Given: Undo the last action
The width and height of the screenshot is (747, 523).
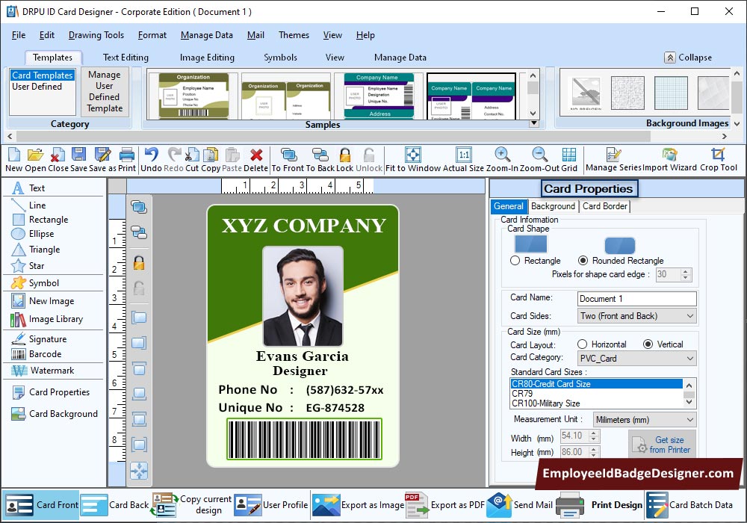Looking at the screenshot, I should point(151,155).
